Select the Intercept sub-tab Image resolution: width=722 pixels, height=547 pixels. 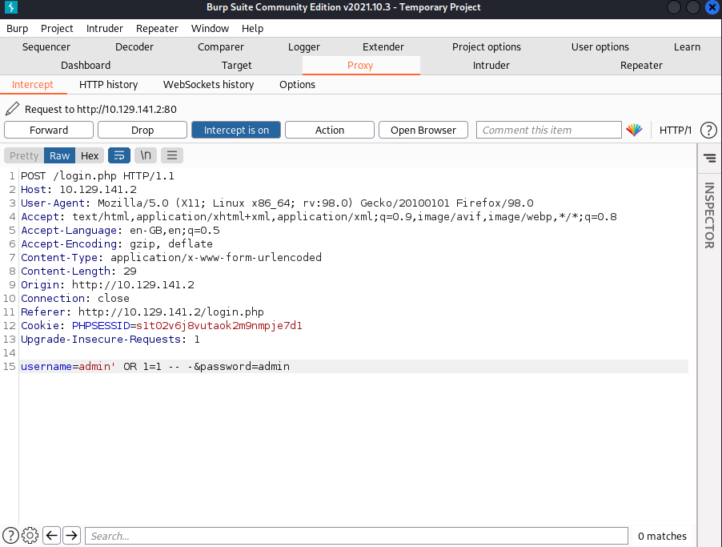33,85
